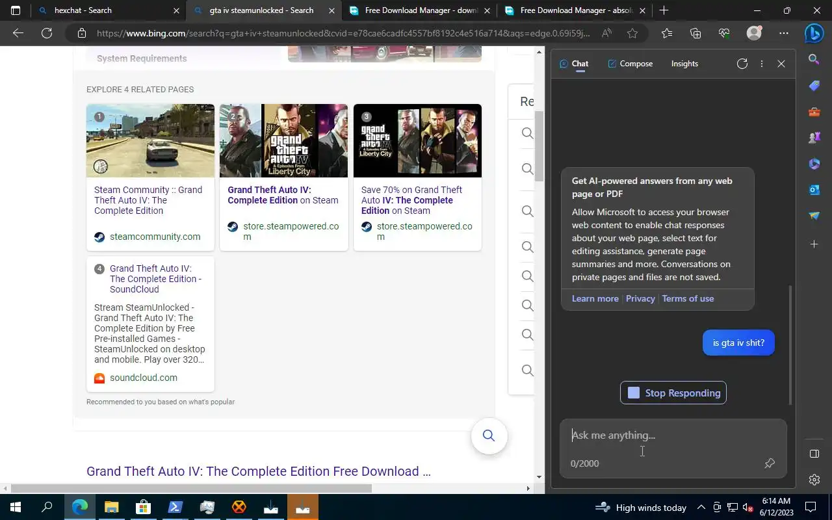Click the chat panel scrollbar
This screenshot has height=520, width=832.
click(x=790, y=344)
